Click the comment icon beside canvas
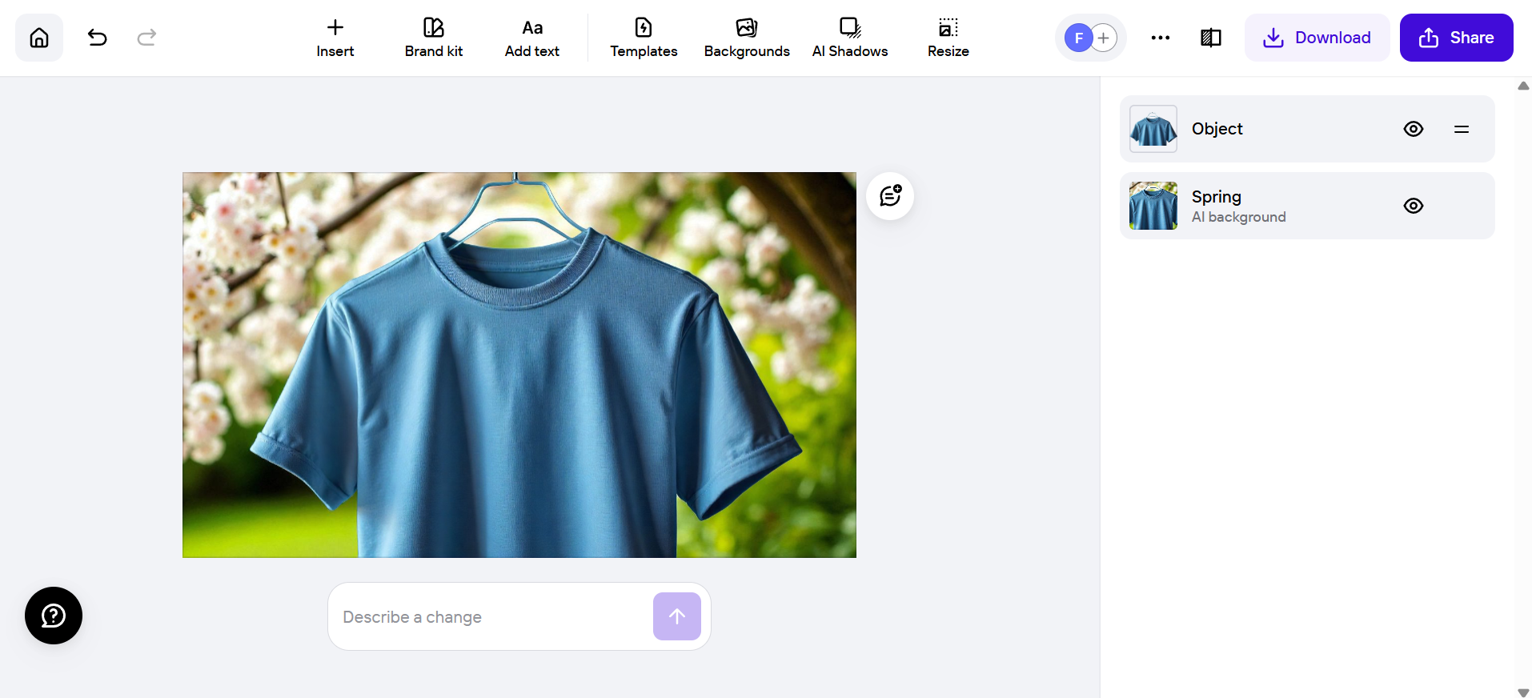 tap(890, 196)
